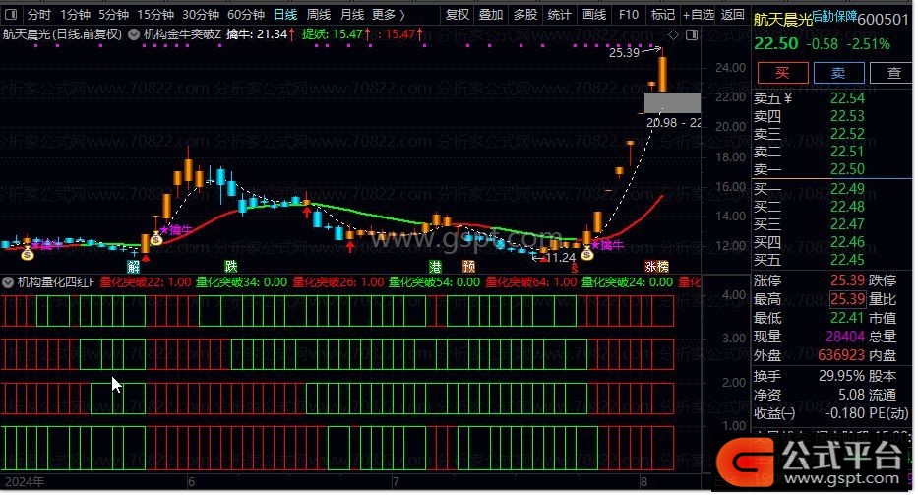Expand 机构金牛突破Z indicator dropdown
918x495 pixels.
(x=134, y=34)
